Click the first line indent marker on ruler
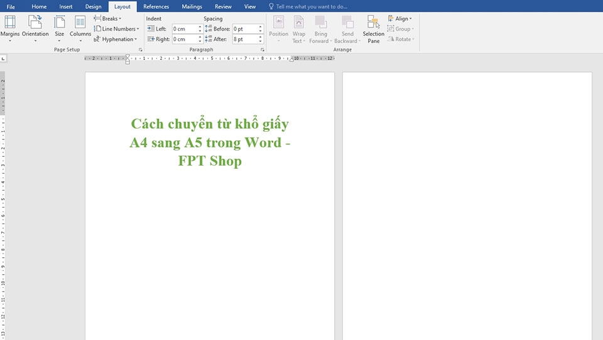Viewport: 603px width, 340px height. pos(128,56)
